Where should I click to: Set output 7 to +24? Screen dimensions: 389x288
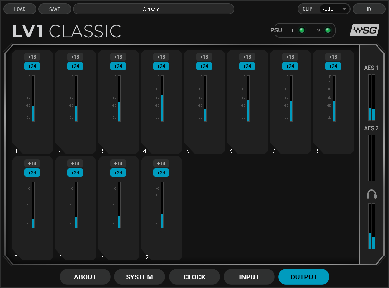pos(290,66)
